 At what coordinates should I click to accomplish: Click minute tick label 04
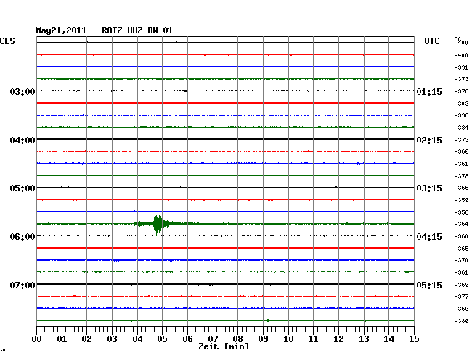coord(137,339)
